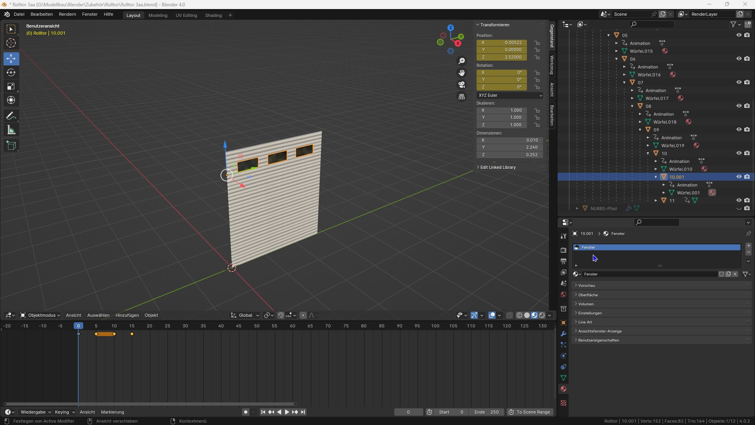The width and height of the screenshot is (755, 425).
Task: Click the Würfel.001 material sphere swatch
Action: pos(712,192)
